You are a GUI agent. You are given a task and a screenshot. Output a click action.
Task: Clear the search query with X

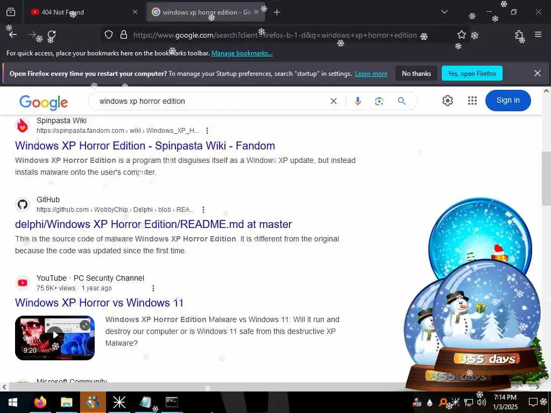[334, 101]
